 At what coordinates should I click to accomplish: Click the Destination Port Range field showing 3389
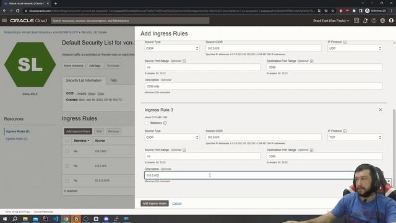click(324, 156)
